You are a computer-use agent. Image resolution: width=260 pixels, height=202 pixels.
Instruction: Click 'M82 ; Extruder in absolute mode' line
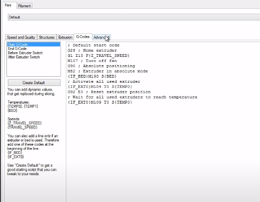[x=108, y=71]
